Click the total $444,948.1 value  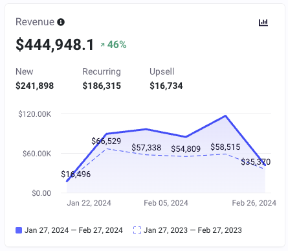coord(55,45)
